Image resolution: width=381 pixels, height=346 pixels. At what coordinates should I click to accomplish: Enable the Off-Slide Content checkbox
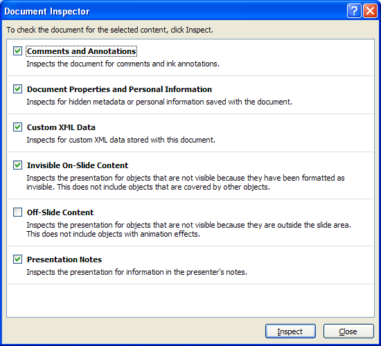17,212
